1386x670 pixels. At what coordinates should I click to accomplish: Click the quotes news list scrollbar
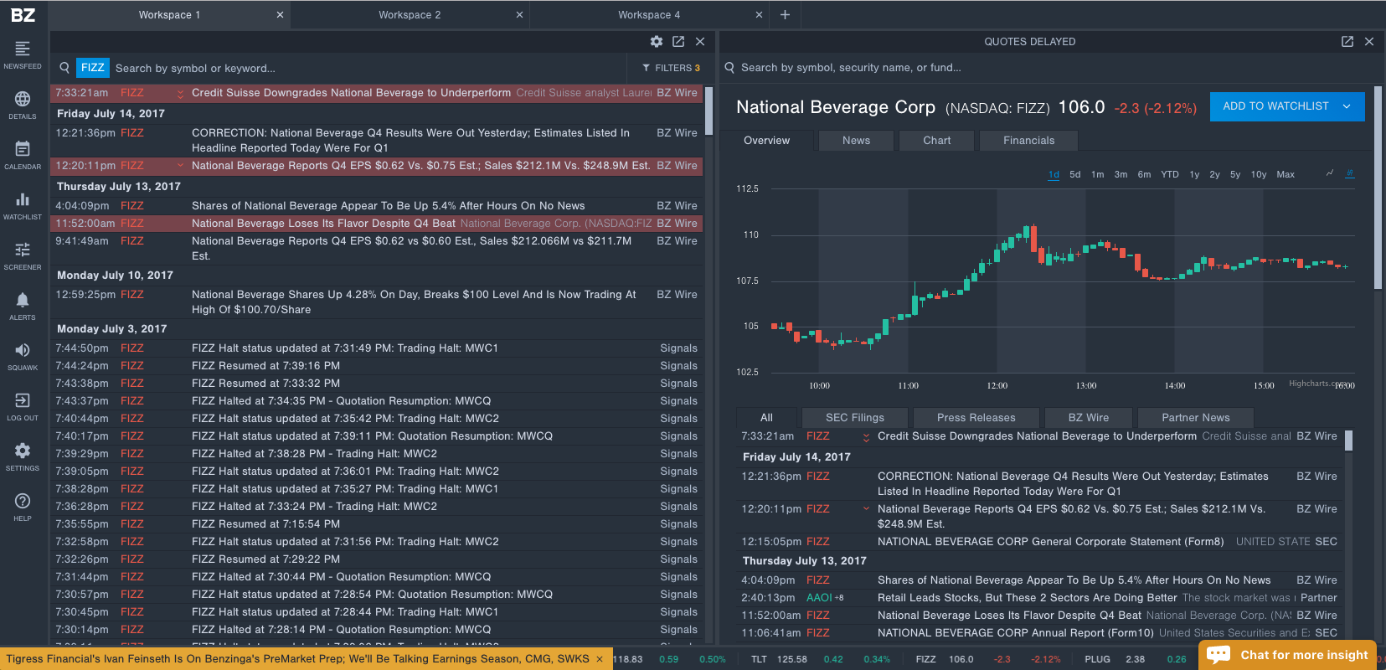[x=1348, y=441]
